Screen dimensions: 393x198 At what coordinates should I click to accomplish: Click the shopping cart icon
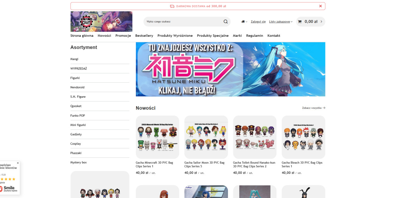point(300,22)
